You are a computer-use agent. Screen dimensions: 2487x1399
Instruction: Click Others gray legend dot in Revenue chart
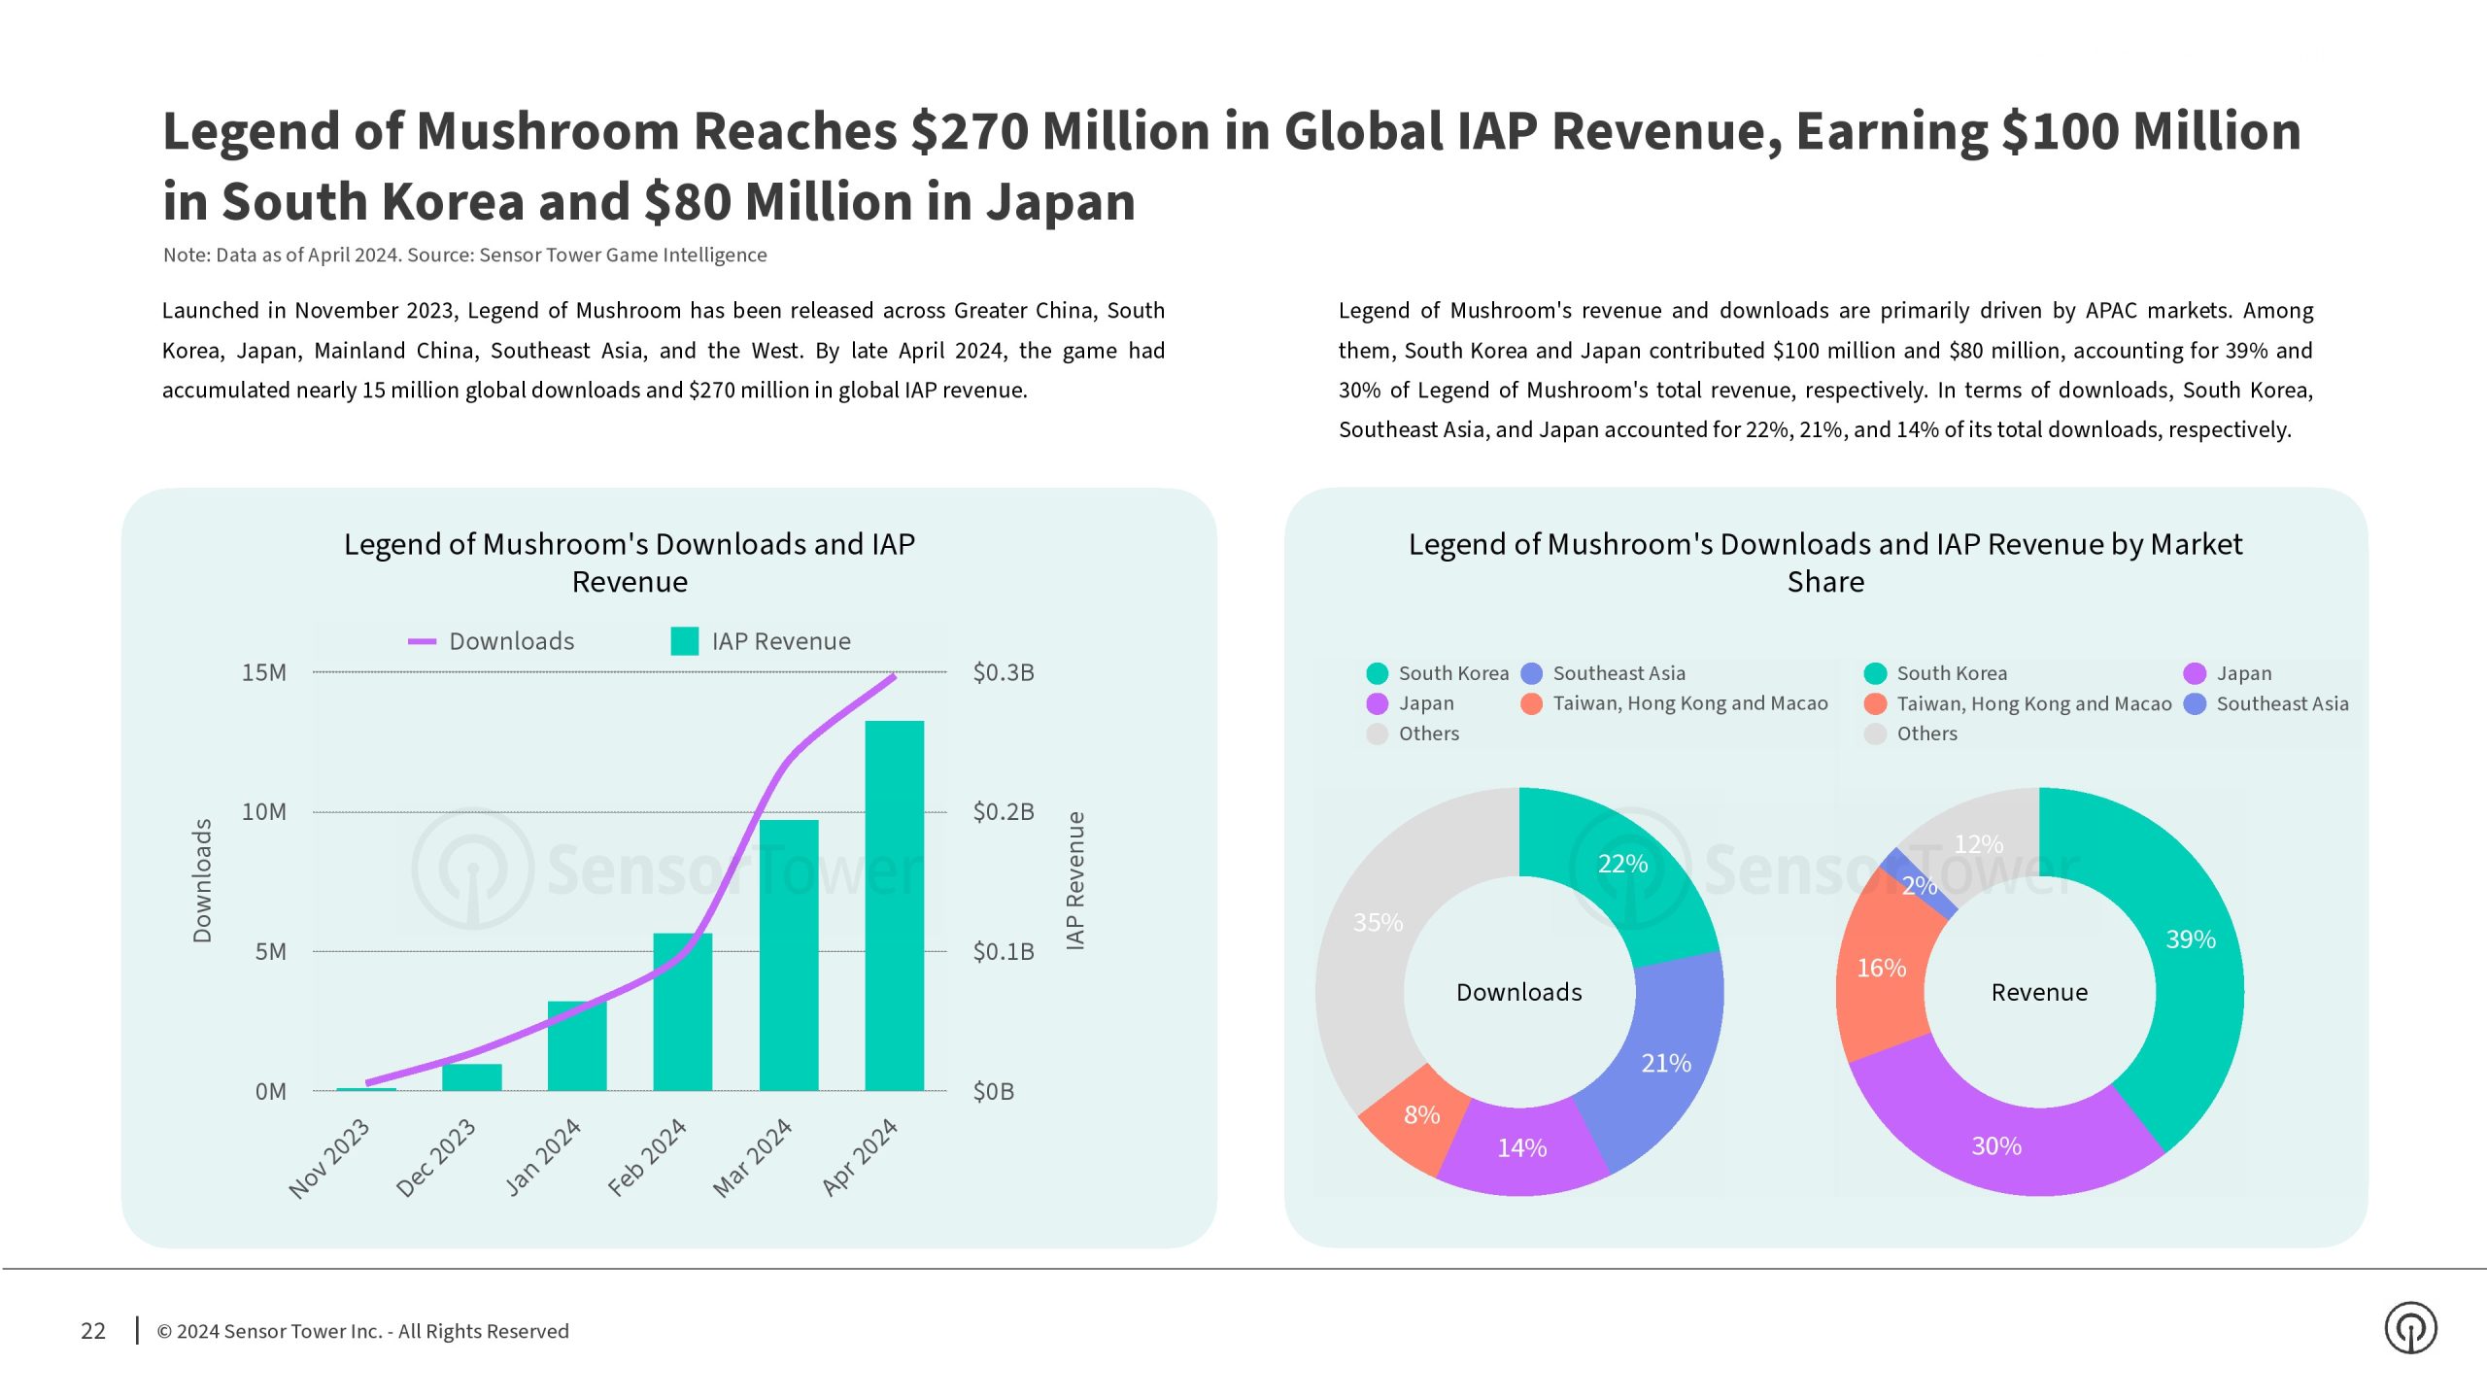click(x=1875, y=734)
